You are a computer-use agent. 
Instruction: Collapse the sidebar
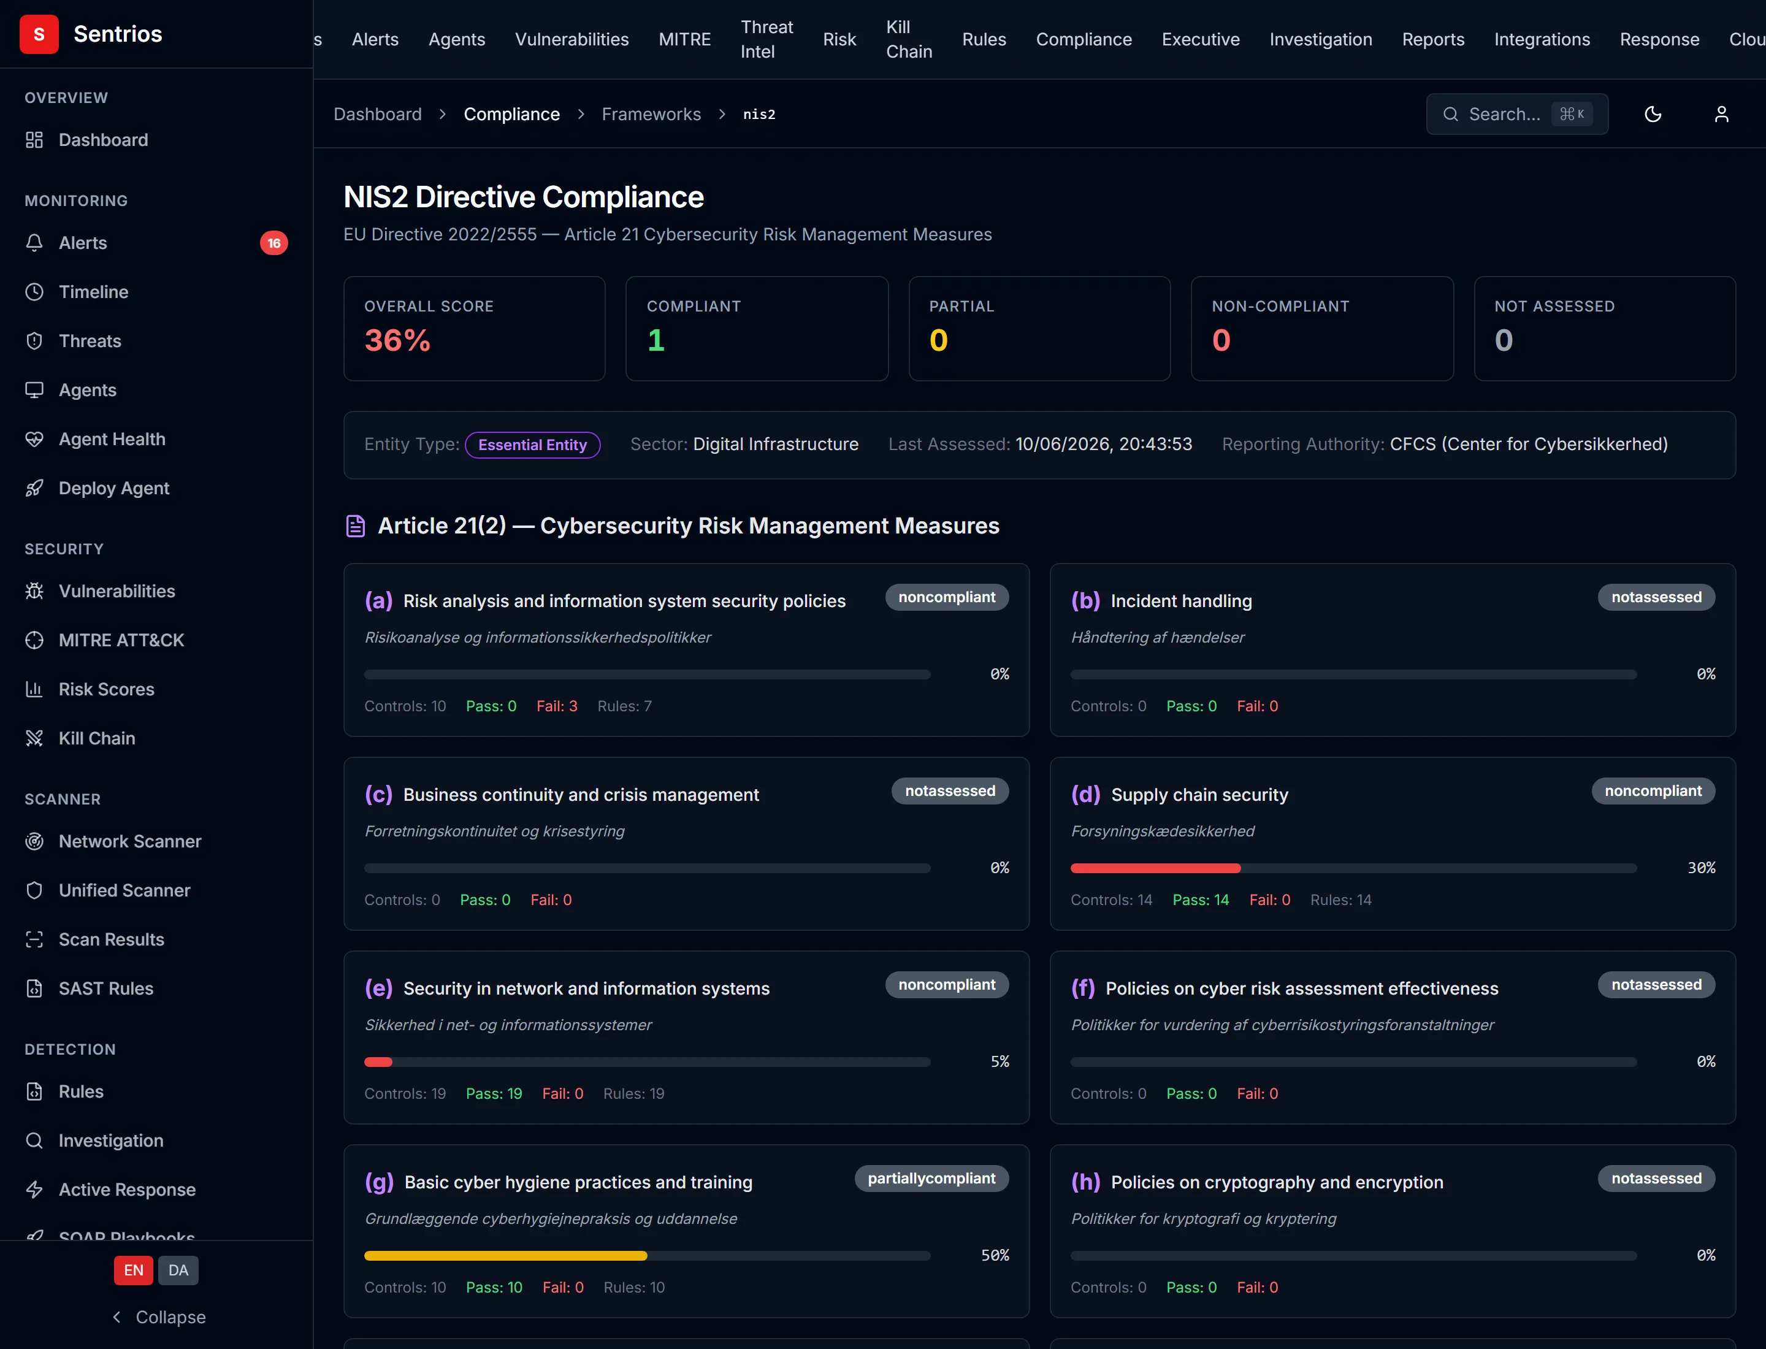click(x=159, y=1317)
